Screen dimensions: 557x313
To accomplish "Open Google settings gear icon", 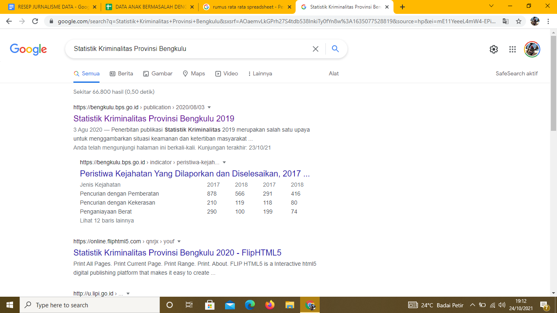I will (493, 49).
